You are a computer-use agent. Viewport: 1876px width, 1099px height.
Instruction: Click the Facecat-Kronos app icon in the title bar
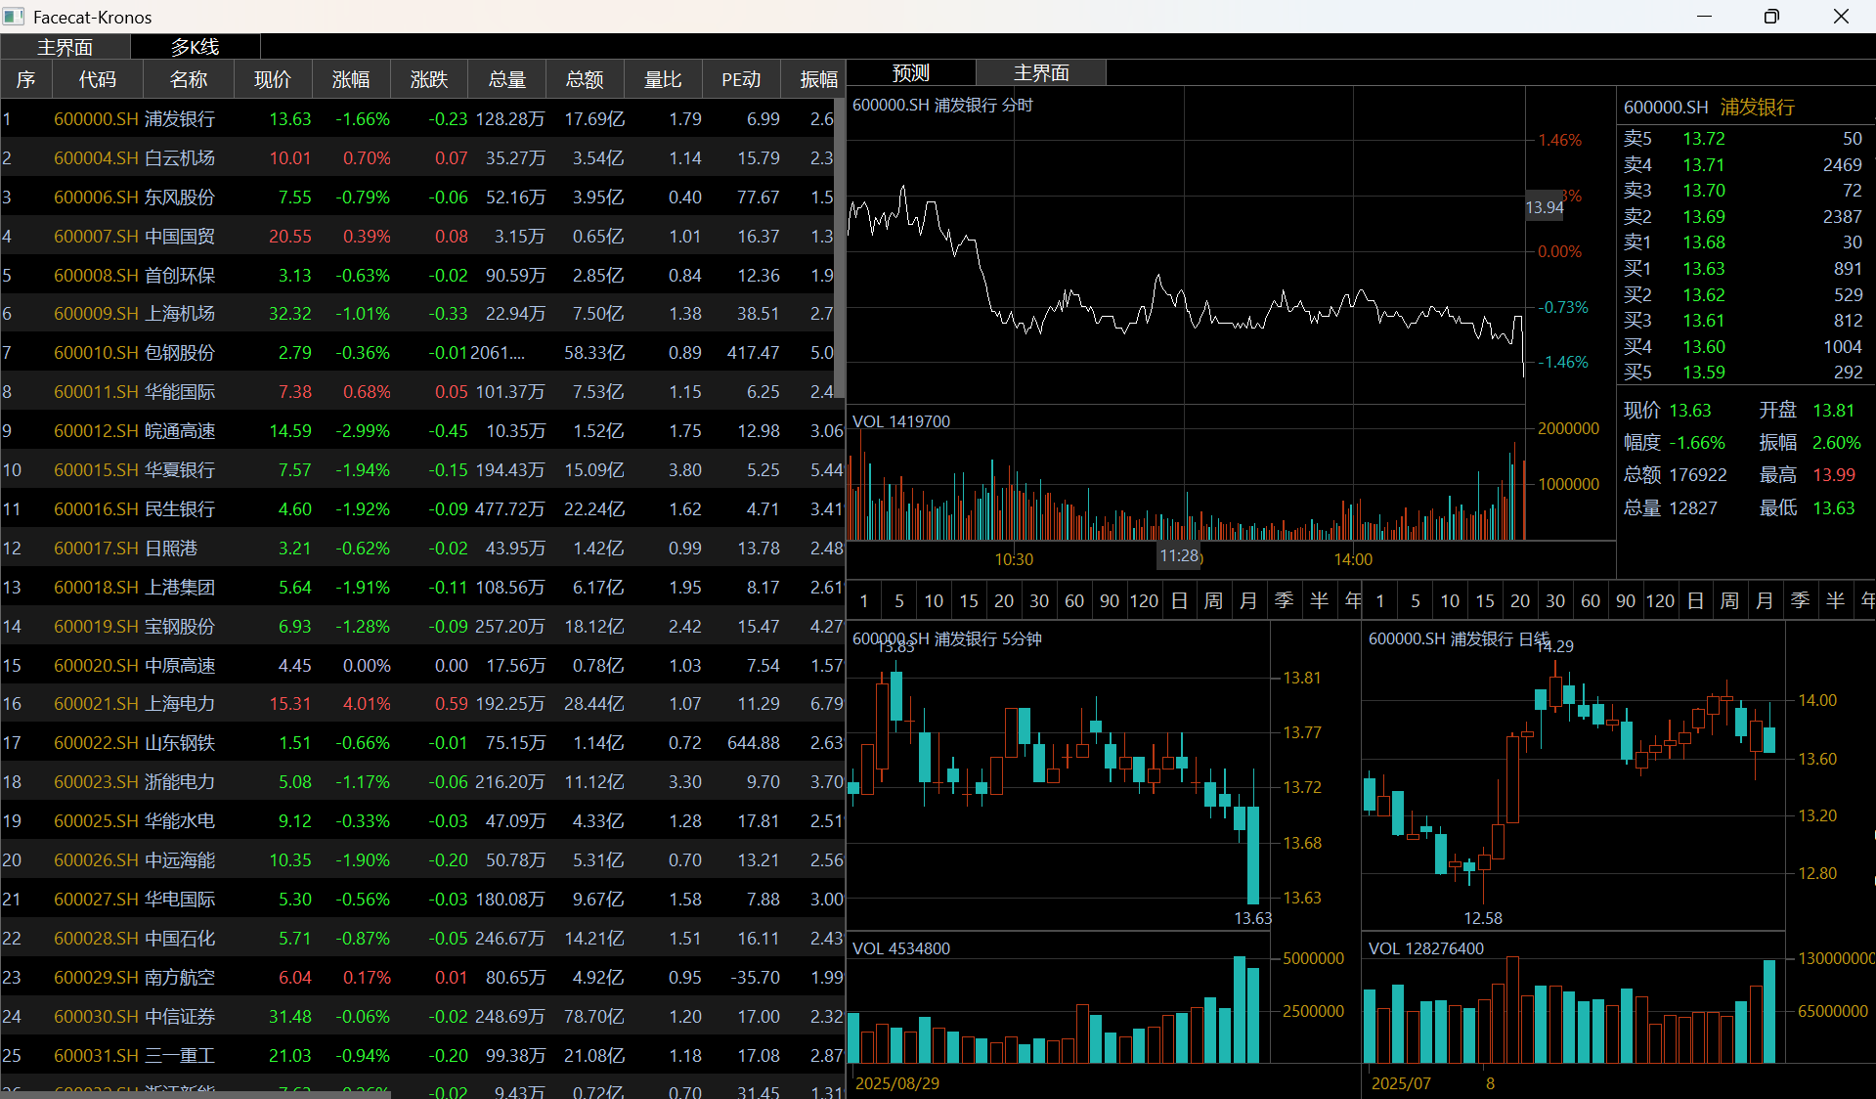click(14, 17)
